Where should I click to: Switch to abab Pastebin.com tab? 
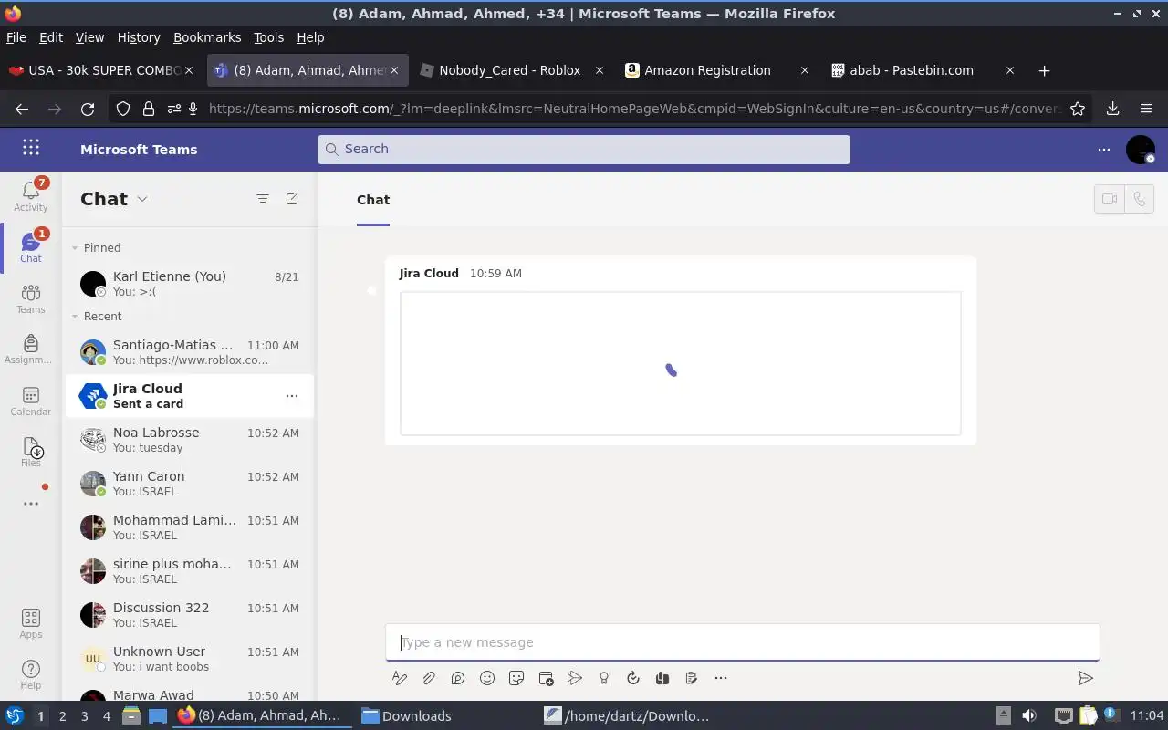[923, 70]
